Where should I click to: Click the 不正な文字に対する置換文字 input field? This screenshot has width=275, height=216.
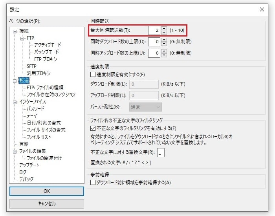[x=161, y=153]
